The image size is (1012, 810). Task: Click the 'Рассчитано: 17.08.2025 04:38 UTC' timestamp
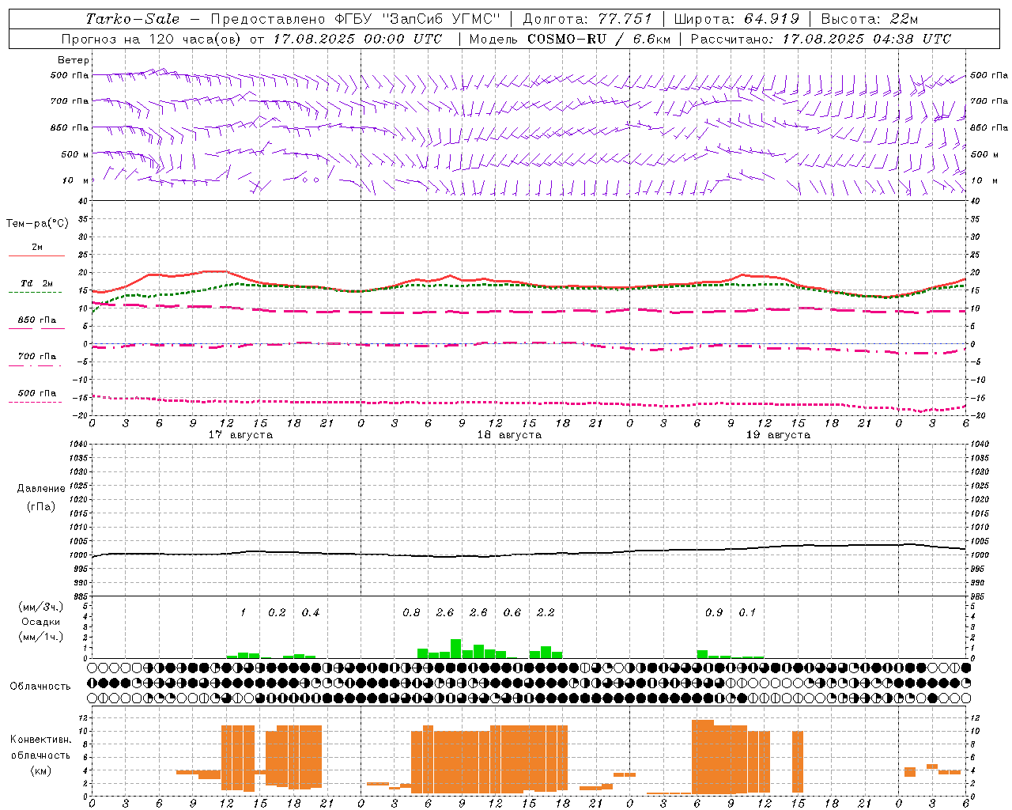pos(821,39)
